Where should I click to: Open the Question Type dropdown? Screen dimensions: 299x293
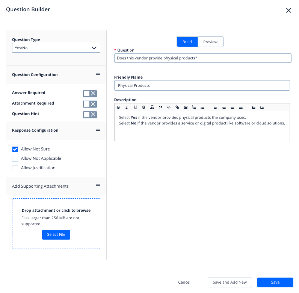coord(56,48)
